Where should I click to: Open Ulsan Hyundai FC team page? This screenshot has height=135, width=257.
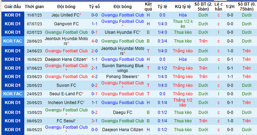122,32
